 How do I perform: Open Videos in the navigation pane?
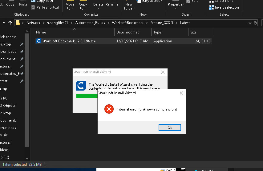coord(4,150)
